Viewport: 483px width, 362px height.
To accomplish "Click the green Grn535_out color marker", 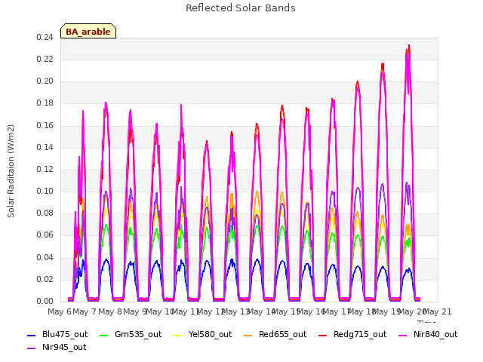I will (104, 335).
